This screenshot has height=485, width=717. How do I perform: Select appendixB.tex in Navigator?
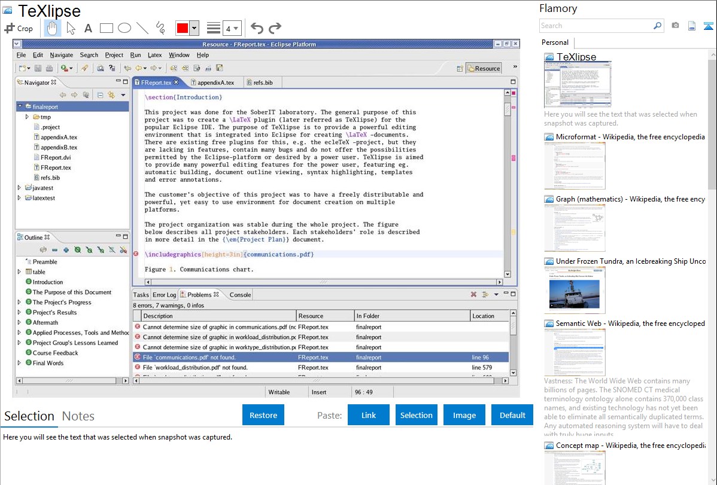[55, 148]
